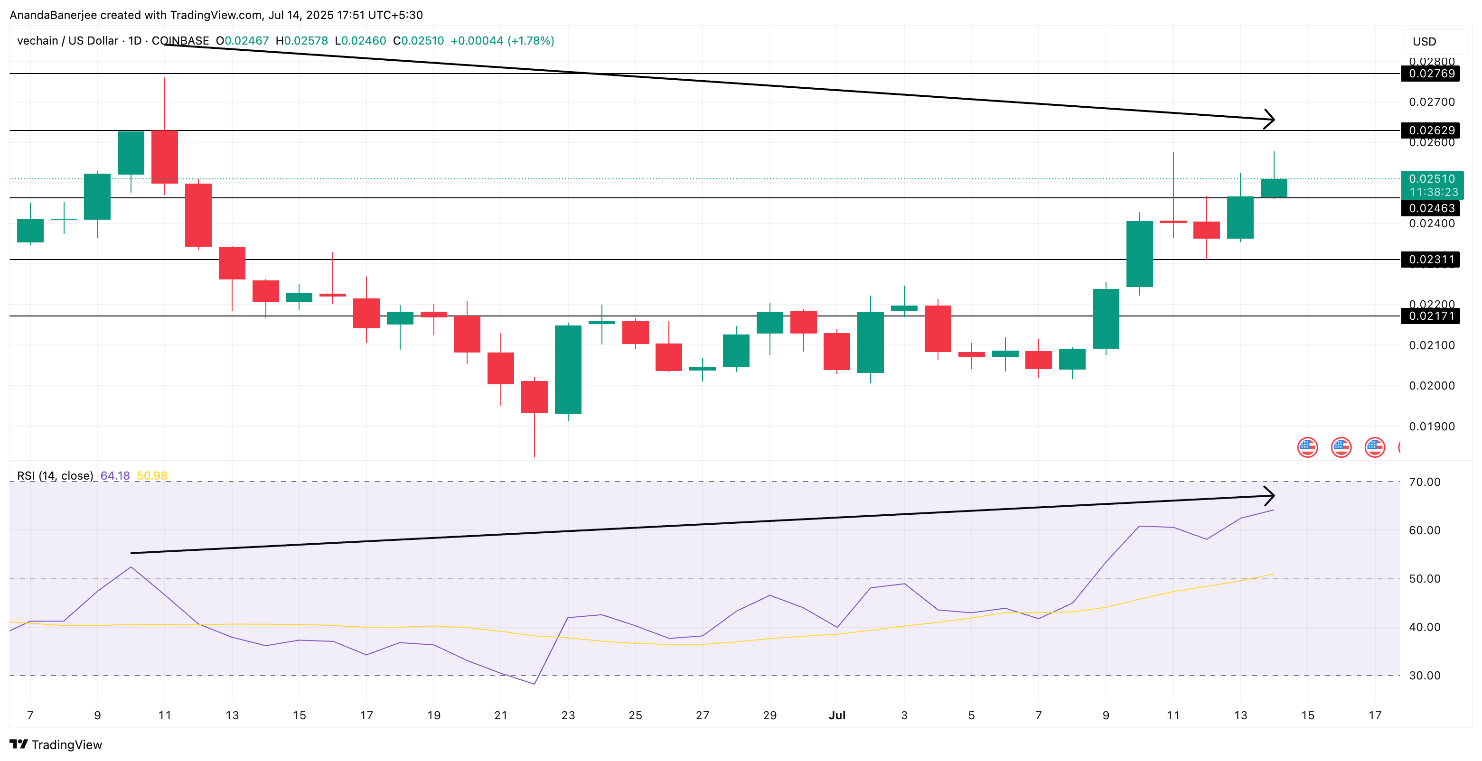Click the large green candle on date 23
This screenshot has width=1482, height=761.
[568, 369]
